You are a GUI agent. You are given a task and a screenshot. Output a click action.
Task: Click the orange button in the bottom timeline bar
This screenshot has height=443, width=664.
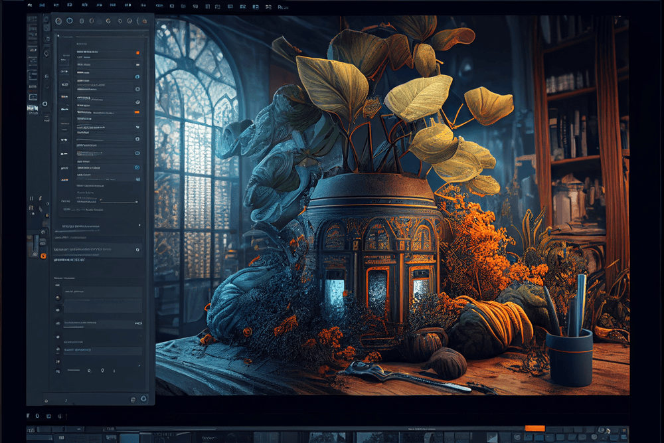534,428
